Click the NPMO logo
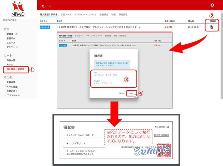The width and height of the screenshot is (223, 166). click(18, 9)
